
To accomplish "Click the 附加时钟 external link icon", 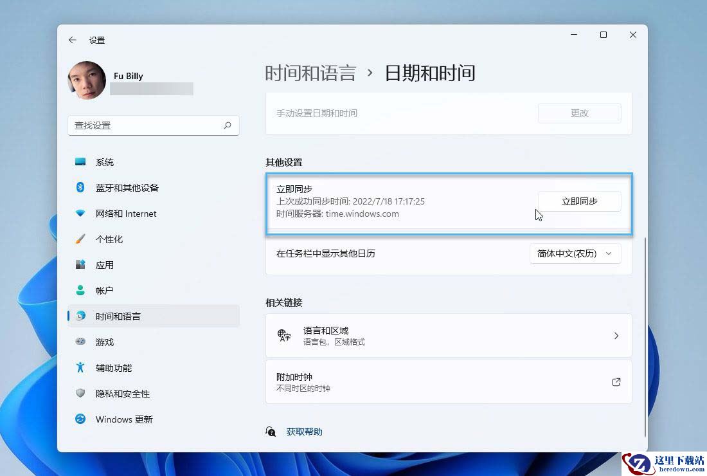I will tap(616, 382).
